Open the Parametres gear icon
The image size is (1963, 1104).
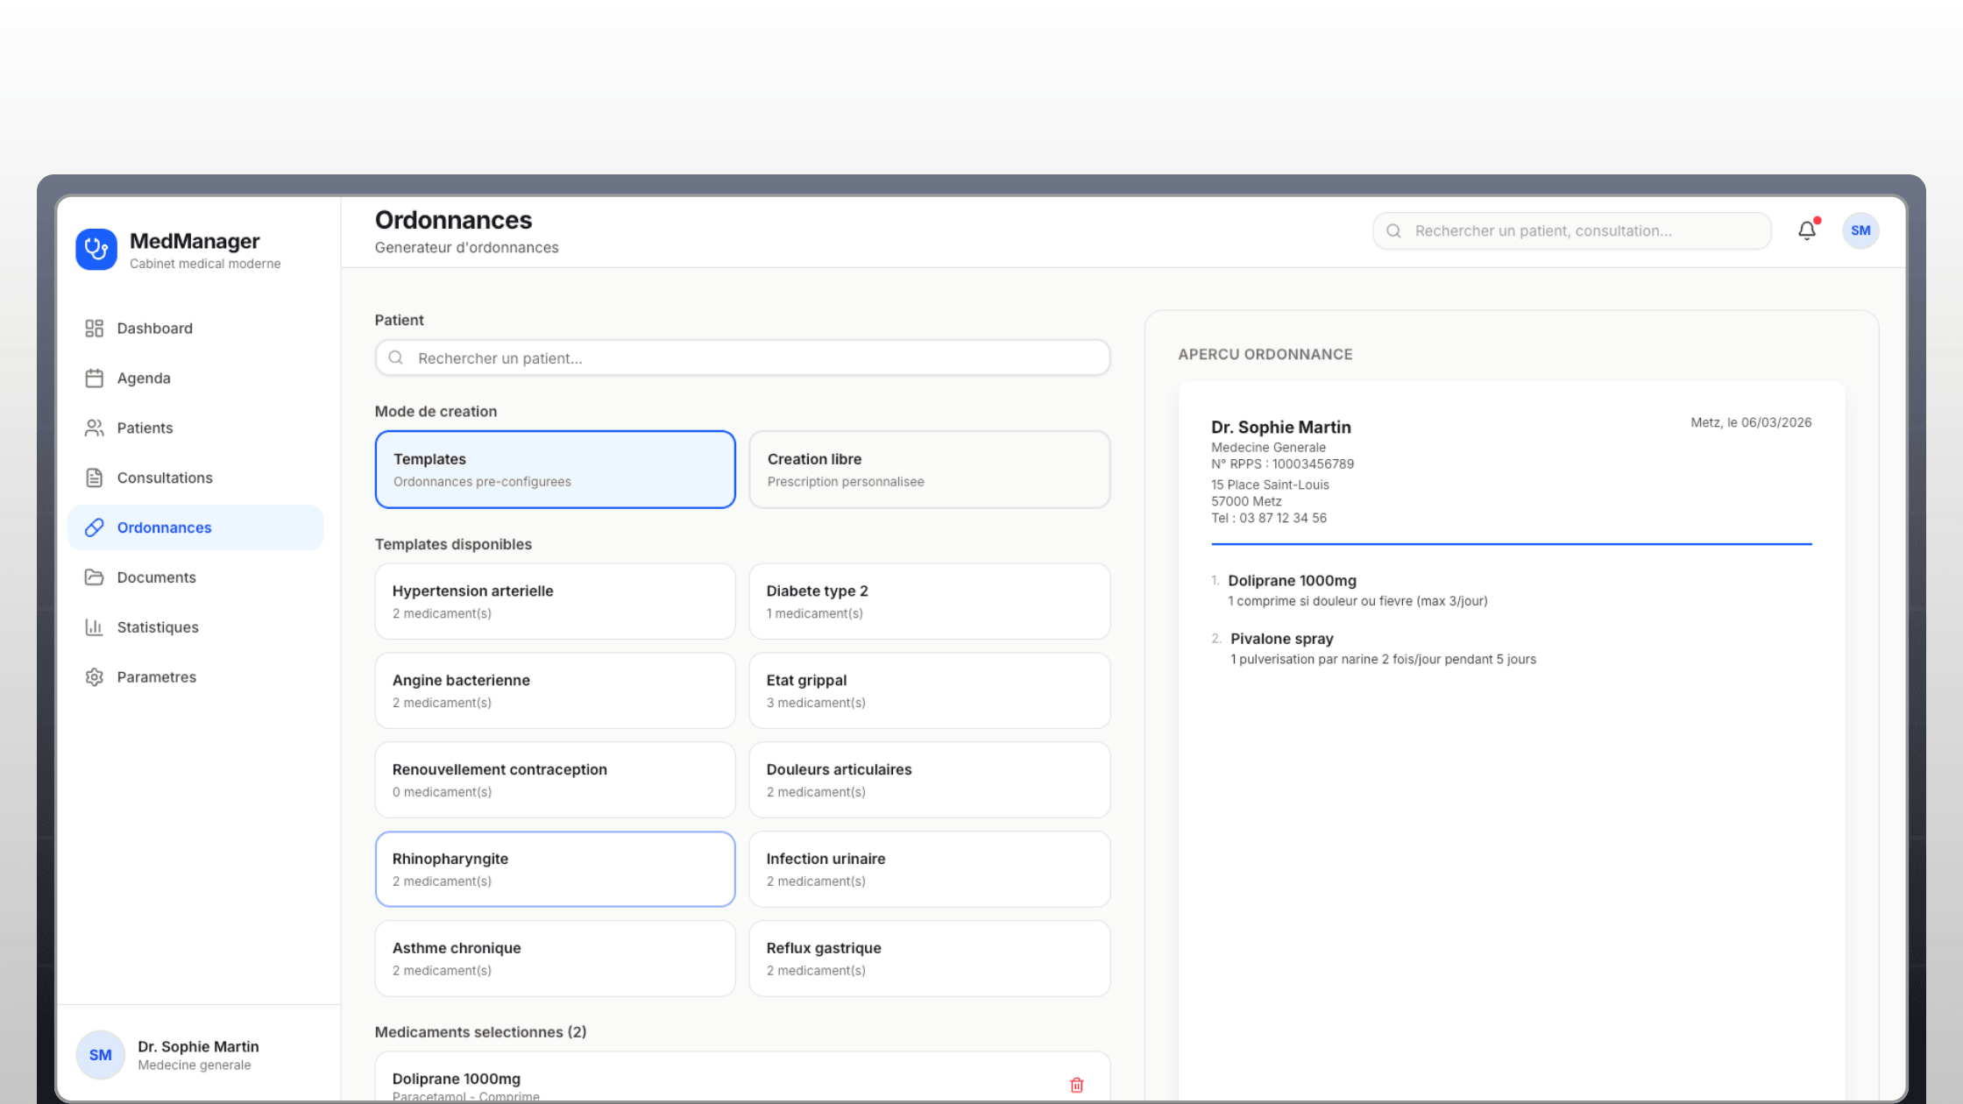[96, 676]
